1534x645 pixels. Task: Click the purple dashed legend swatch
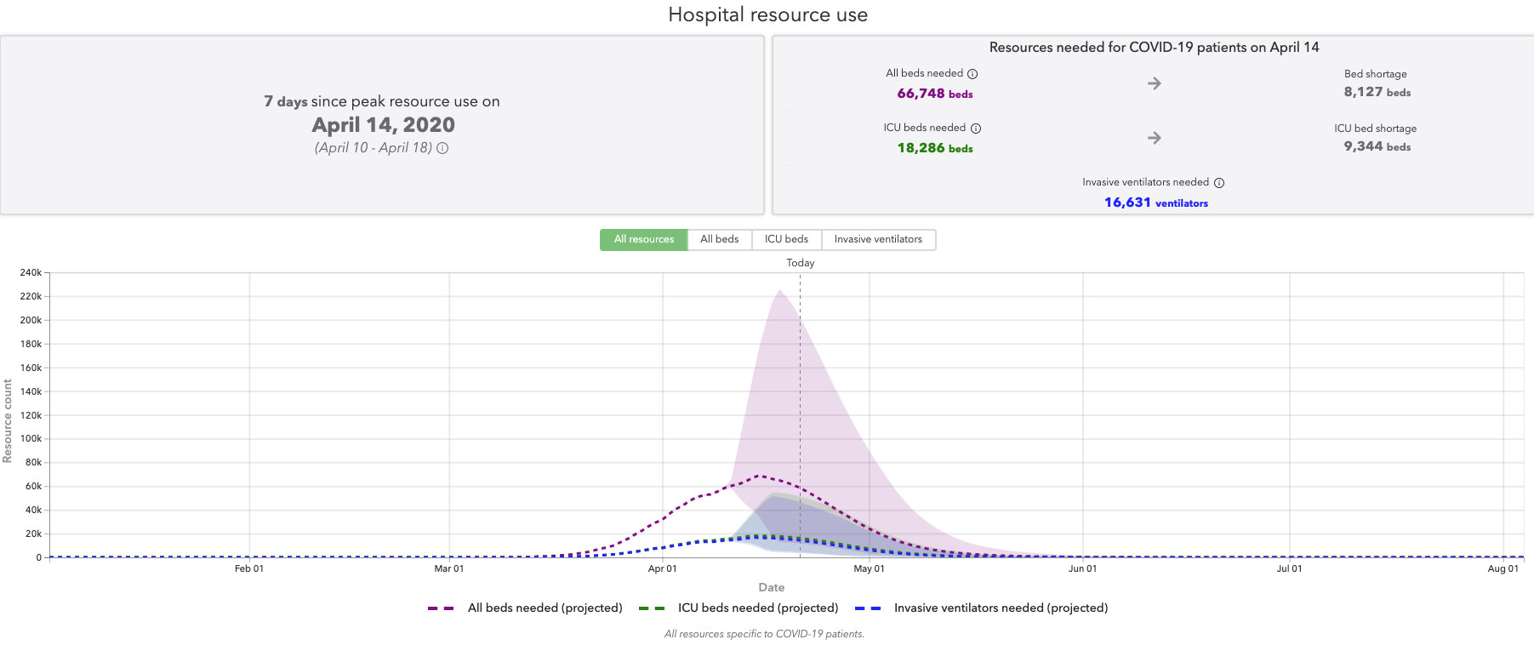point(441,608)
